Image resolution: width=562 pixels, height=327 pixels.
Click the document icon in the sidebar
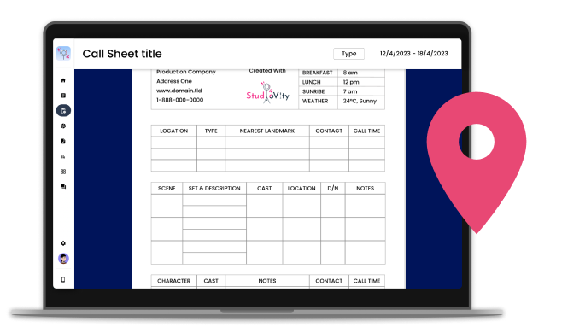63,141
